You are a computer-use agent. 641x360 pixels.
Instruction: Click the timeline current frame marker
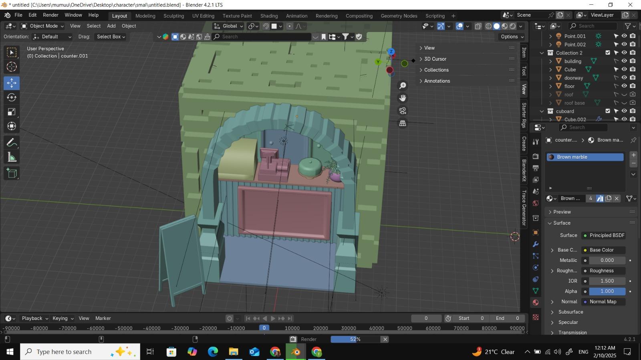pyautogui.click(x=264, y=328)
